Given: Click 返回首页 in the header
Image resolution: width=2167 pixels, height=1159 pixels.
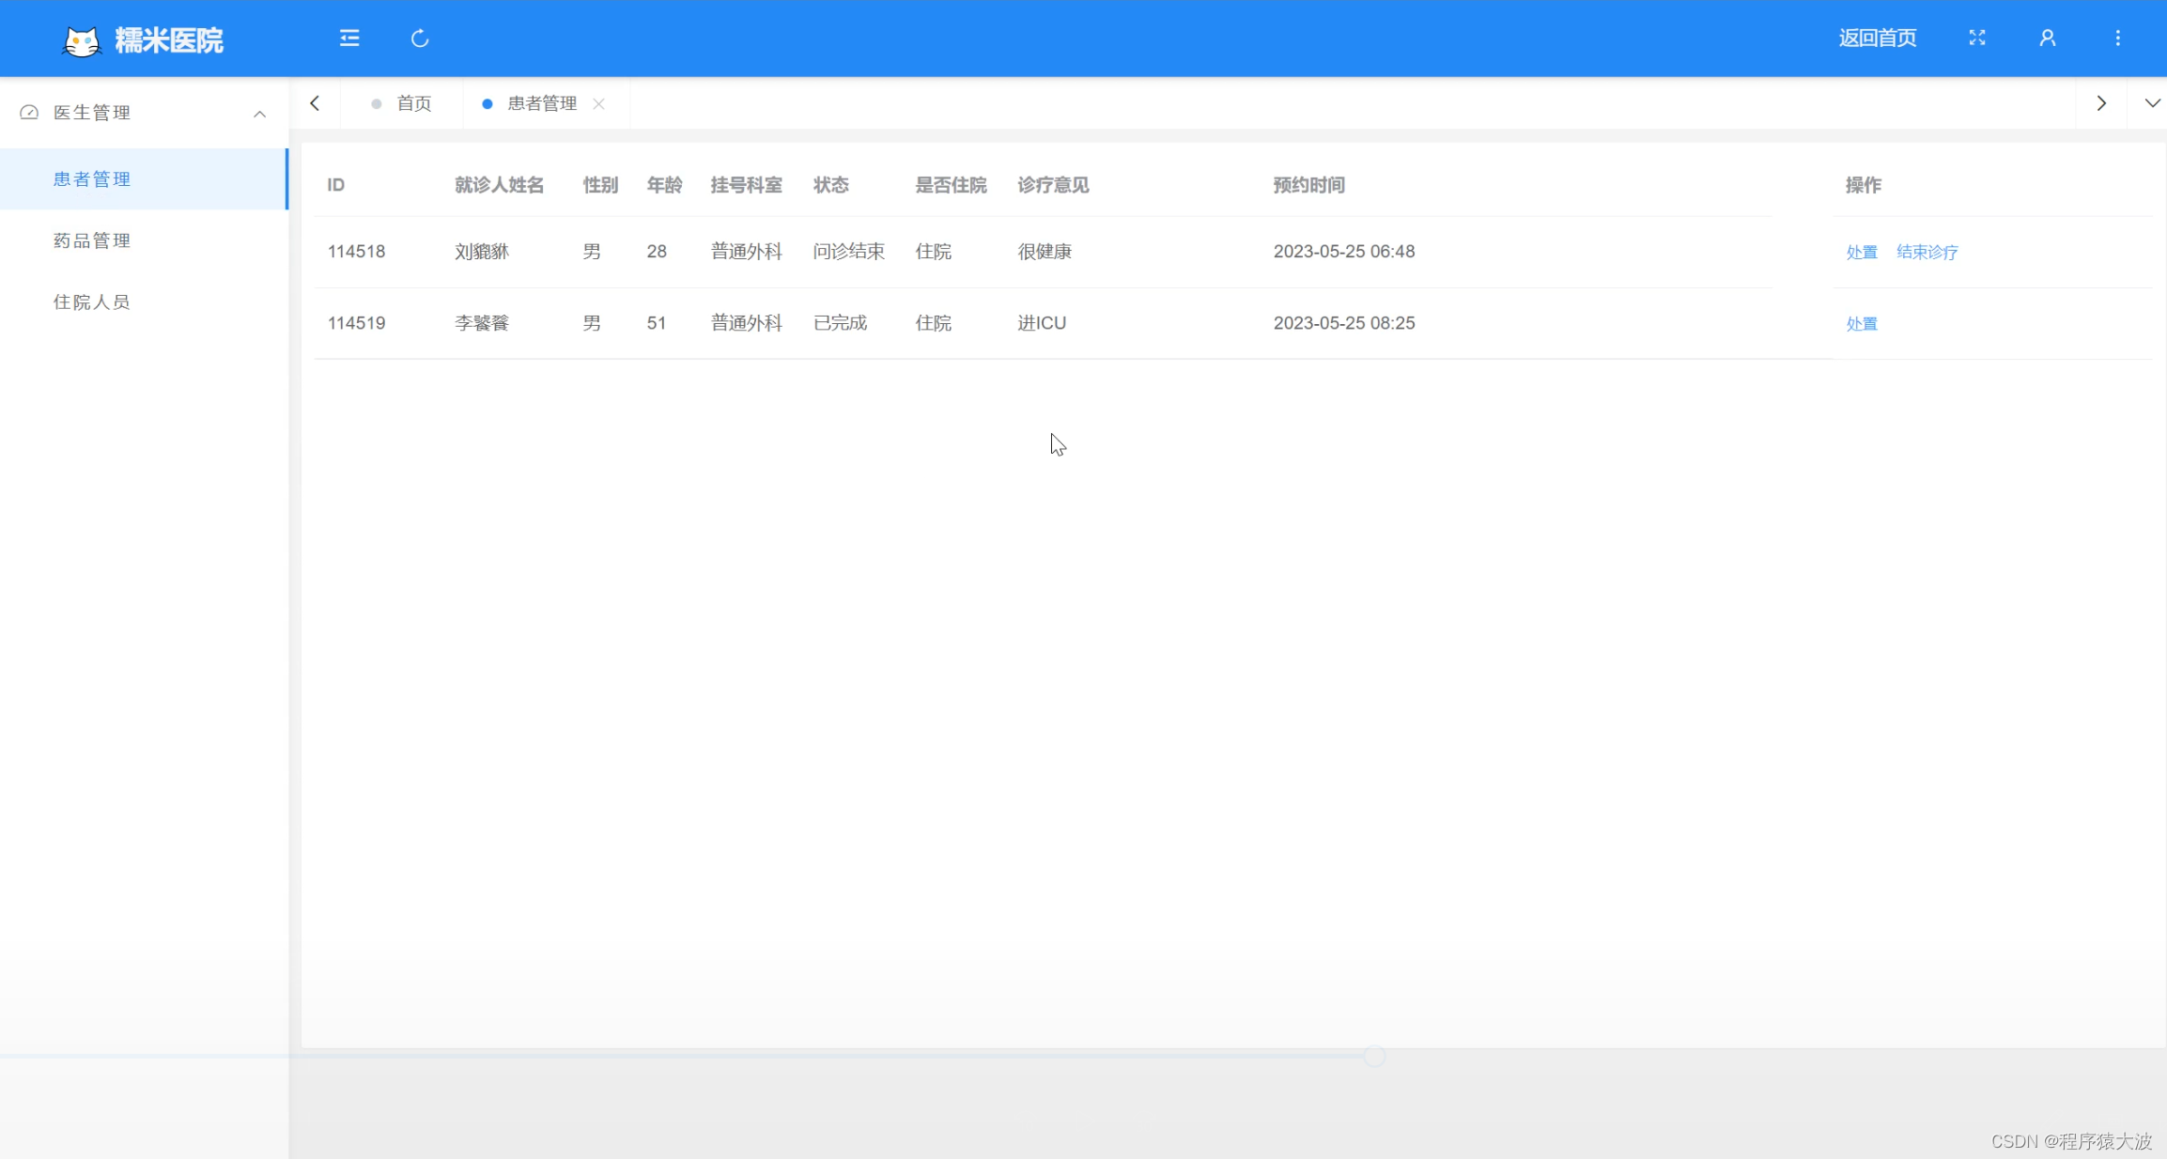Looking at the screenshot, I should point(1877,39).
